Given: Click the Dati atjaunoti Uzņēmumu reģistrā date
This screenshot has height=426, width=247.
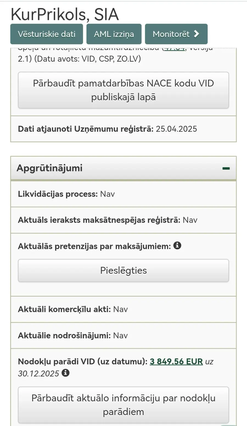Looking at the screenshot, I should coord(176,129).
